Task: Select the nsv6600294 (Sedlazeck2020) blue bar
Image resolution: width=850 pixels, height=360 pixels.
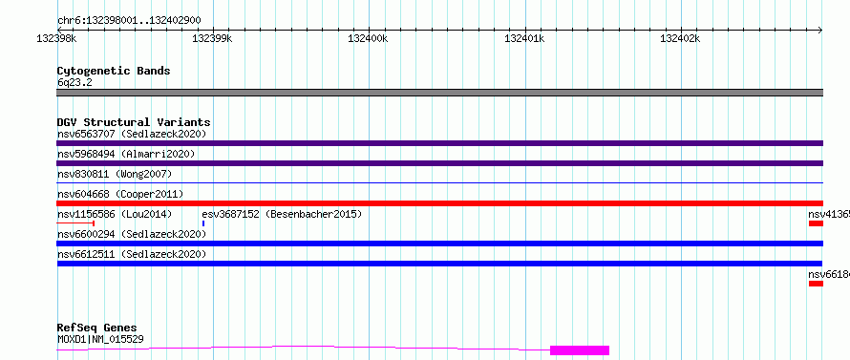Action: click(x=439, y=244)
